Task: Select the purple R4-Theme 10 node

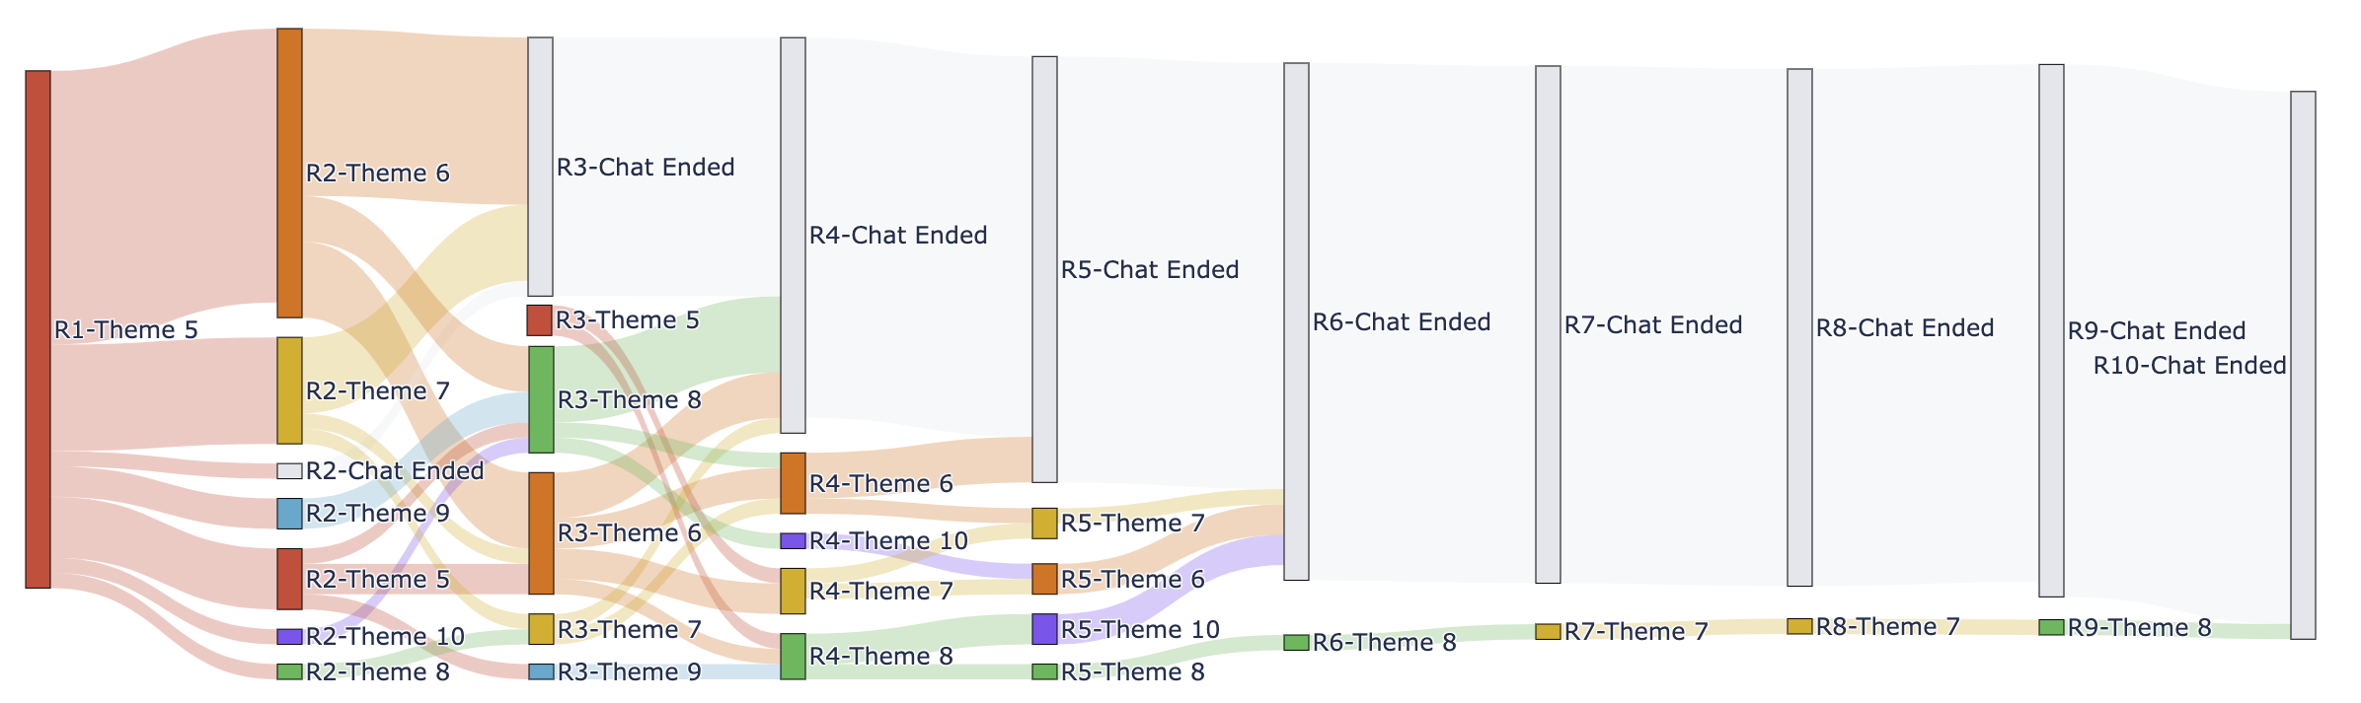Action: 793,541
